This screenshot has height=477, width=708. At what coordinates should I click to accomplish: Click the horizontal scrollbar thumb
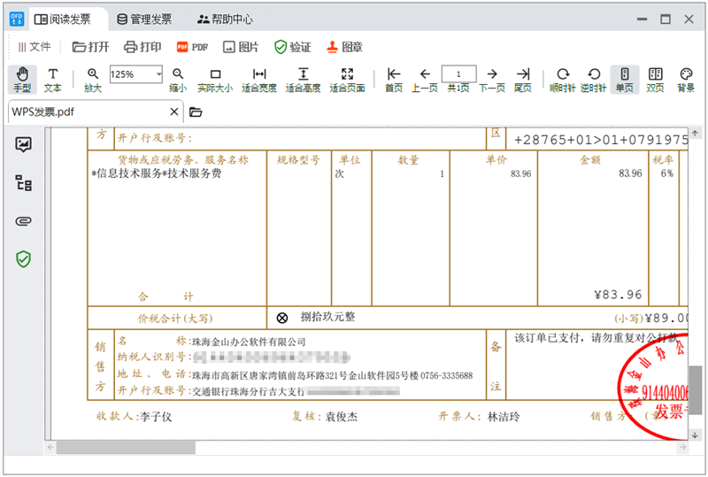coord(126,448)
